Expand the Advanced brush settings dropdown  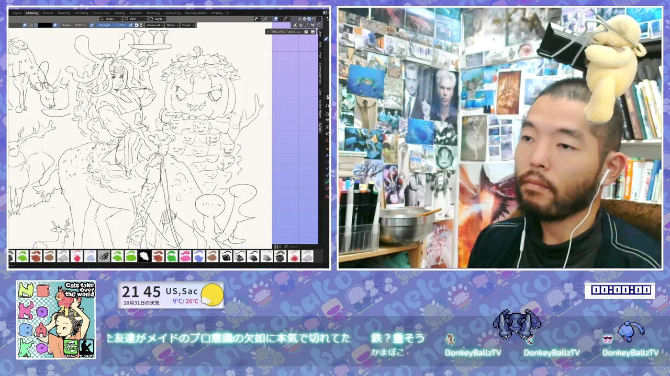(155, 25)
